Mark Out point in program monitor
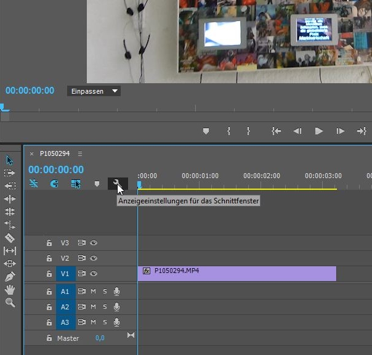 pos(248,131)
